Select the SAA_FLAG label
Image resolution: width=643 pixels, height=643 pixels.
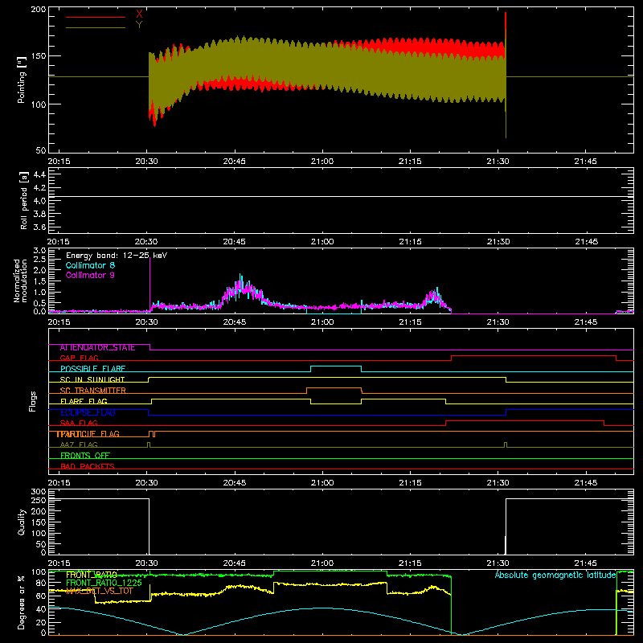[79, 423]
